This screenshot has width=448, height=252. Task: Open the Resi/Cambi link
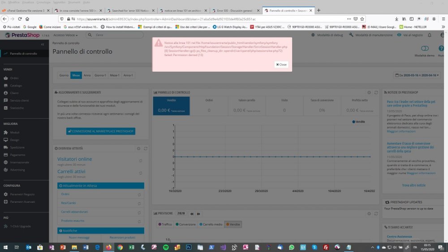pos(68,203)
